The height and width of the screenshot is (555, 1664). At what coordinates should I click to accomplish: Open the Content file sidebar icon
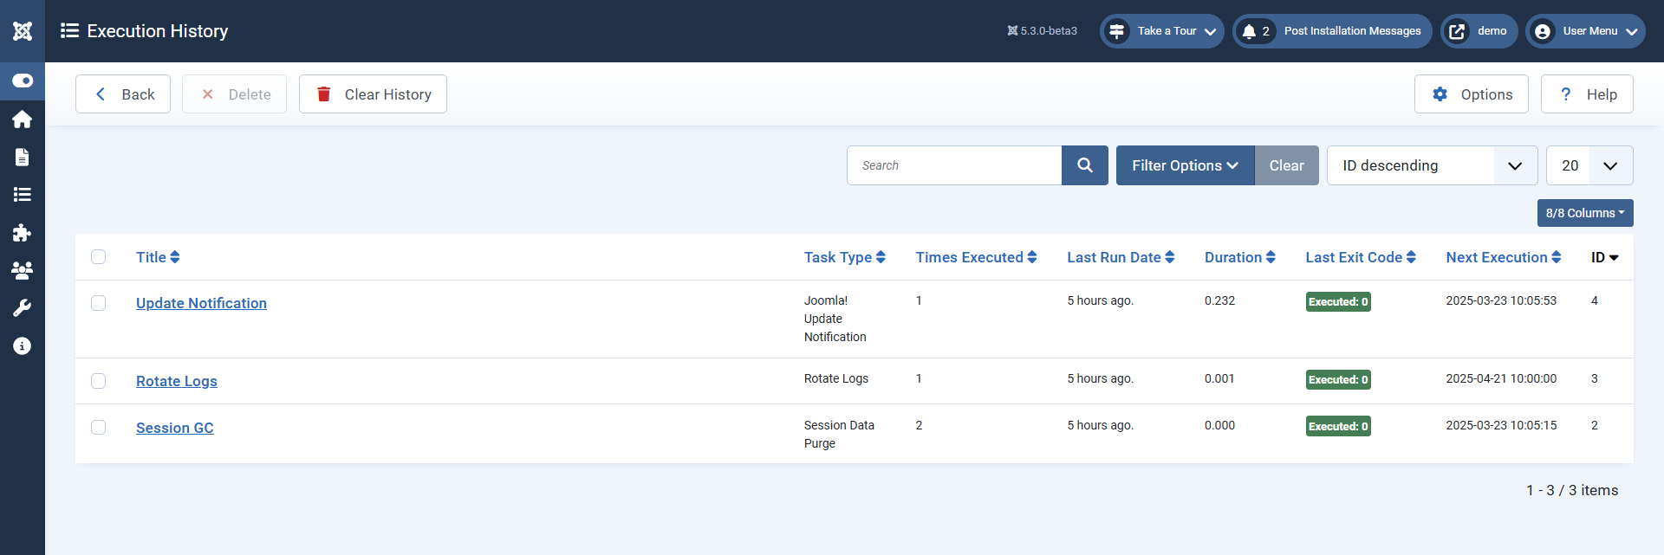[x=23, y=157]
